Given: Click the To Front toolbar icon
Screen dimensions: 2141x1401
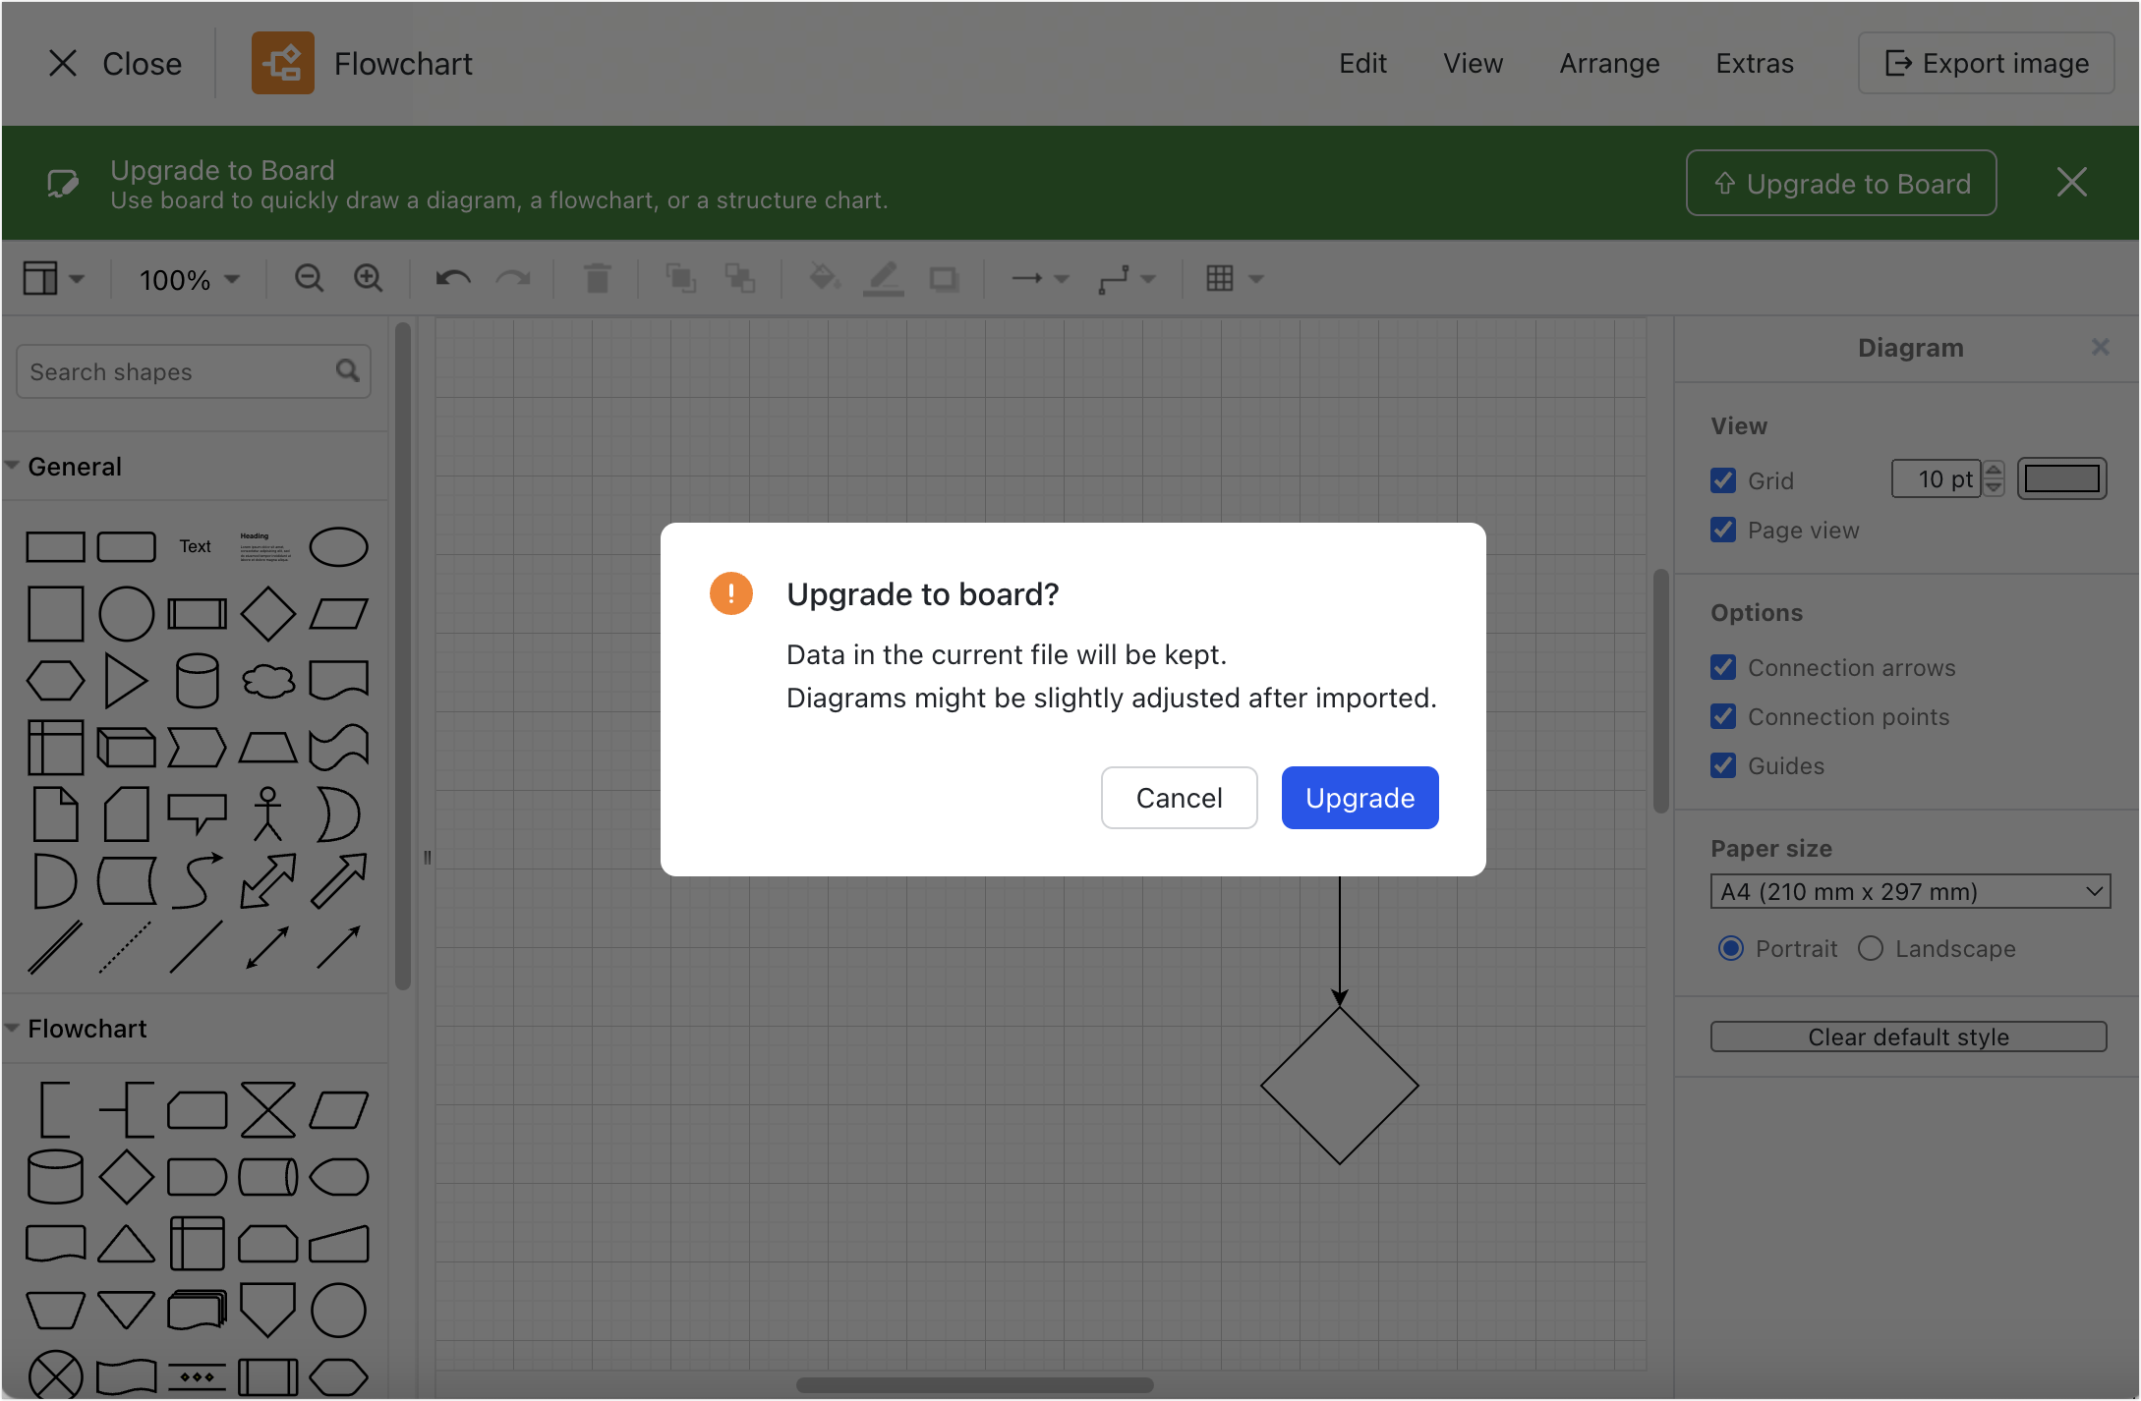Looking at the screenshot, I should tap(680, 279).
